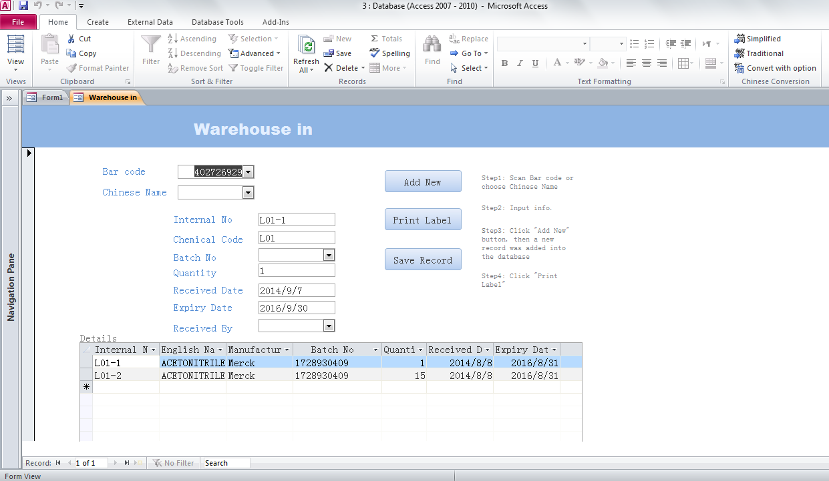
Task: Open Convert with option
Action: (776, 68)
